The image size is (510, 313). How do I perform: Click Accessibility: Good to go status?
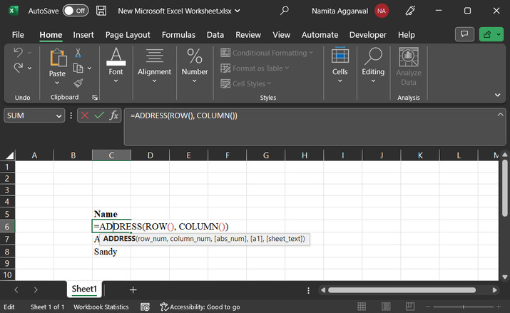point(200,307)
